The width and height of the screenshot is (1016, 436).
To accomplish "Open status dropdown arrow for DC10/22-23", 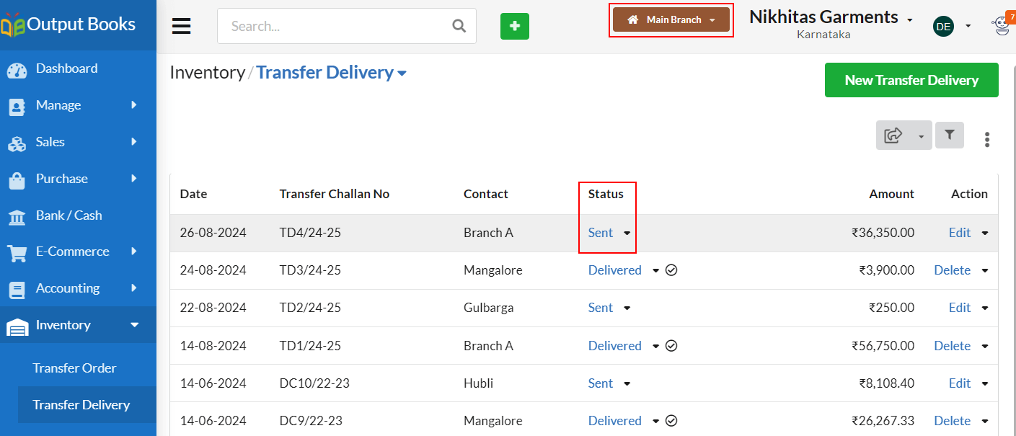I will (x=627, y=384).
